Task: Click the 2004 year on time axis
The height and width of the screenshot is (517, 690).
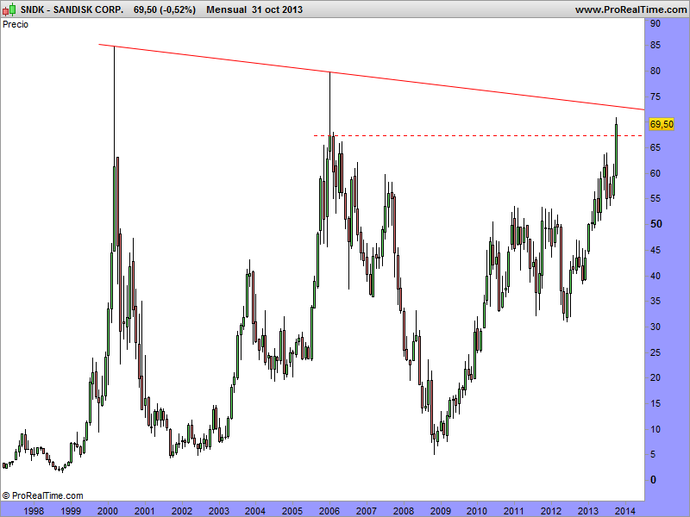Action: pyautogui.click(x=255, y=510)
